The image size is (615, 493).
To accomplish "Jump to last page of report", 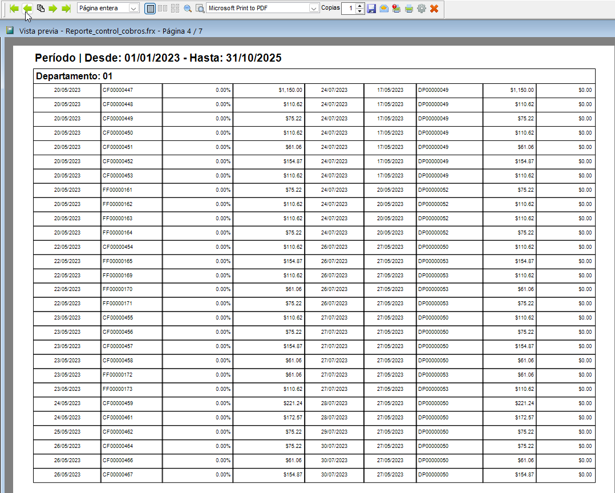I will [x=66, y=8].
